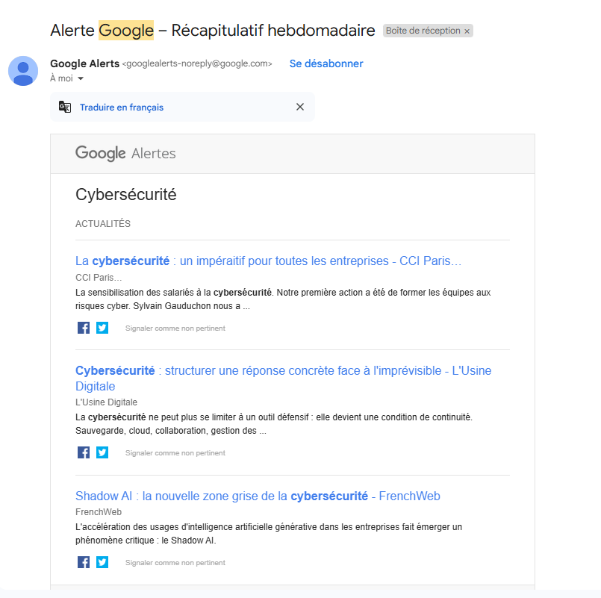Share FrenchWeb Shadow AI article on Twitter
601x598 pixels.
(102, 562)
